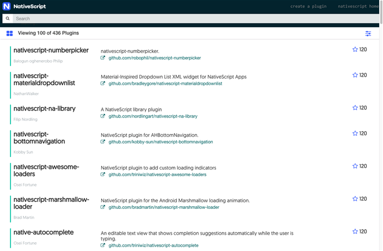383x251 pixels.
Task: Click the Material-Inspired Dropdown List description
Action: click(173, 77)
